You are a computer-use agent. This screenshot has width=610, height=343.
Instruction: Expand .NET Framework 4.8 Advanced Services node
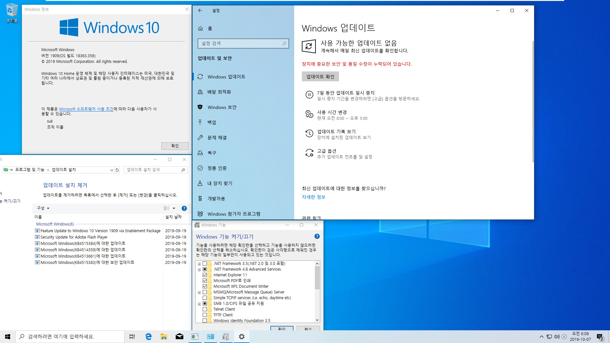pyautogui.click(x=199, y=270)
